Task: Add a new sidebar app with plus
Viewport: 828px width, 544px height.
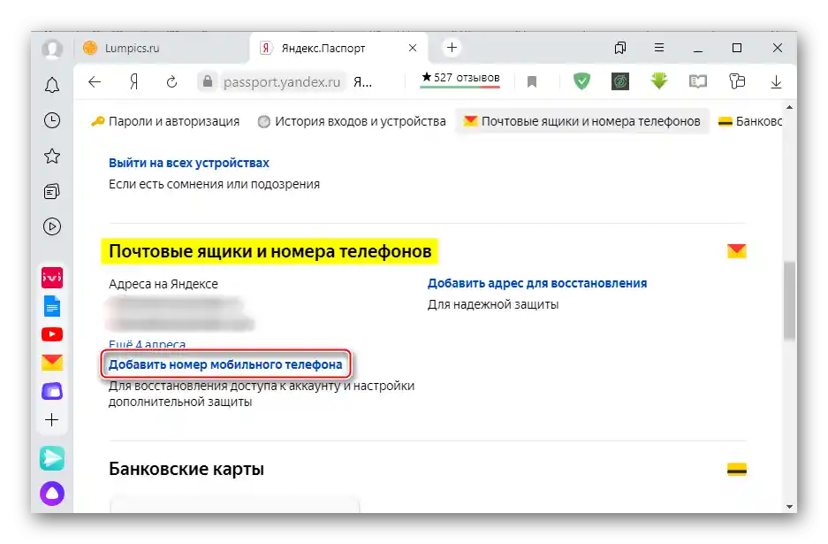Action: 52,420
